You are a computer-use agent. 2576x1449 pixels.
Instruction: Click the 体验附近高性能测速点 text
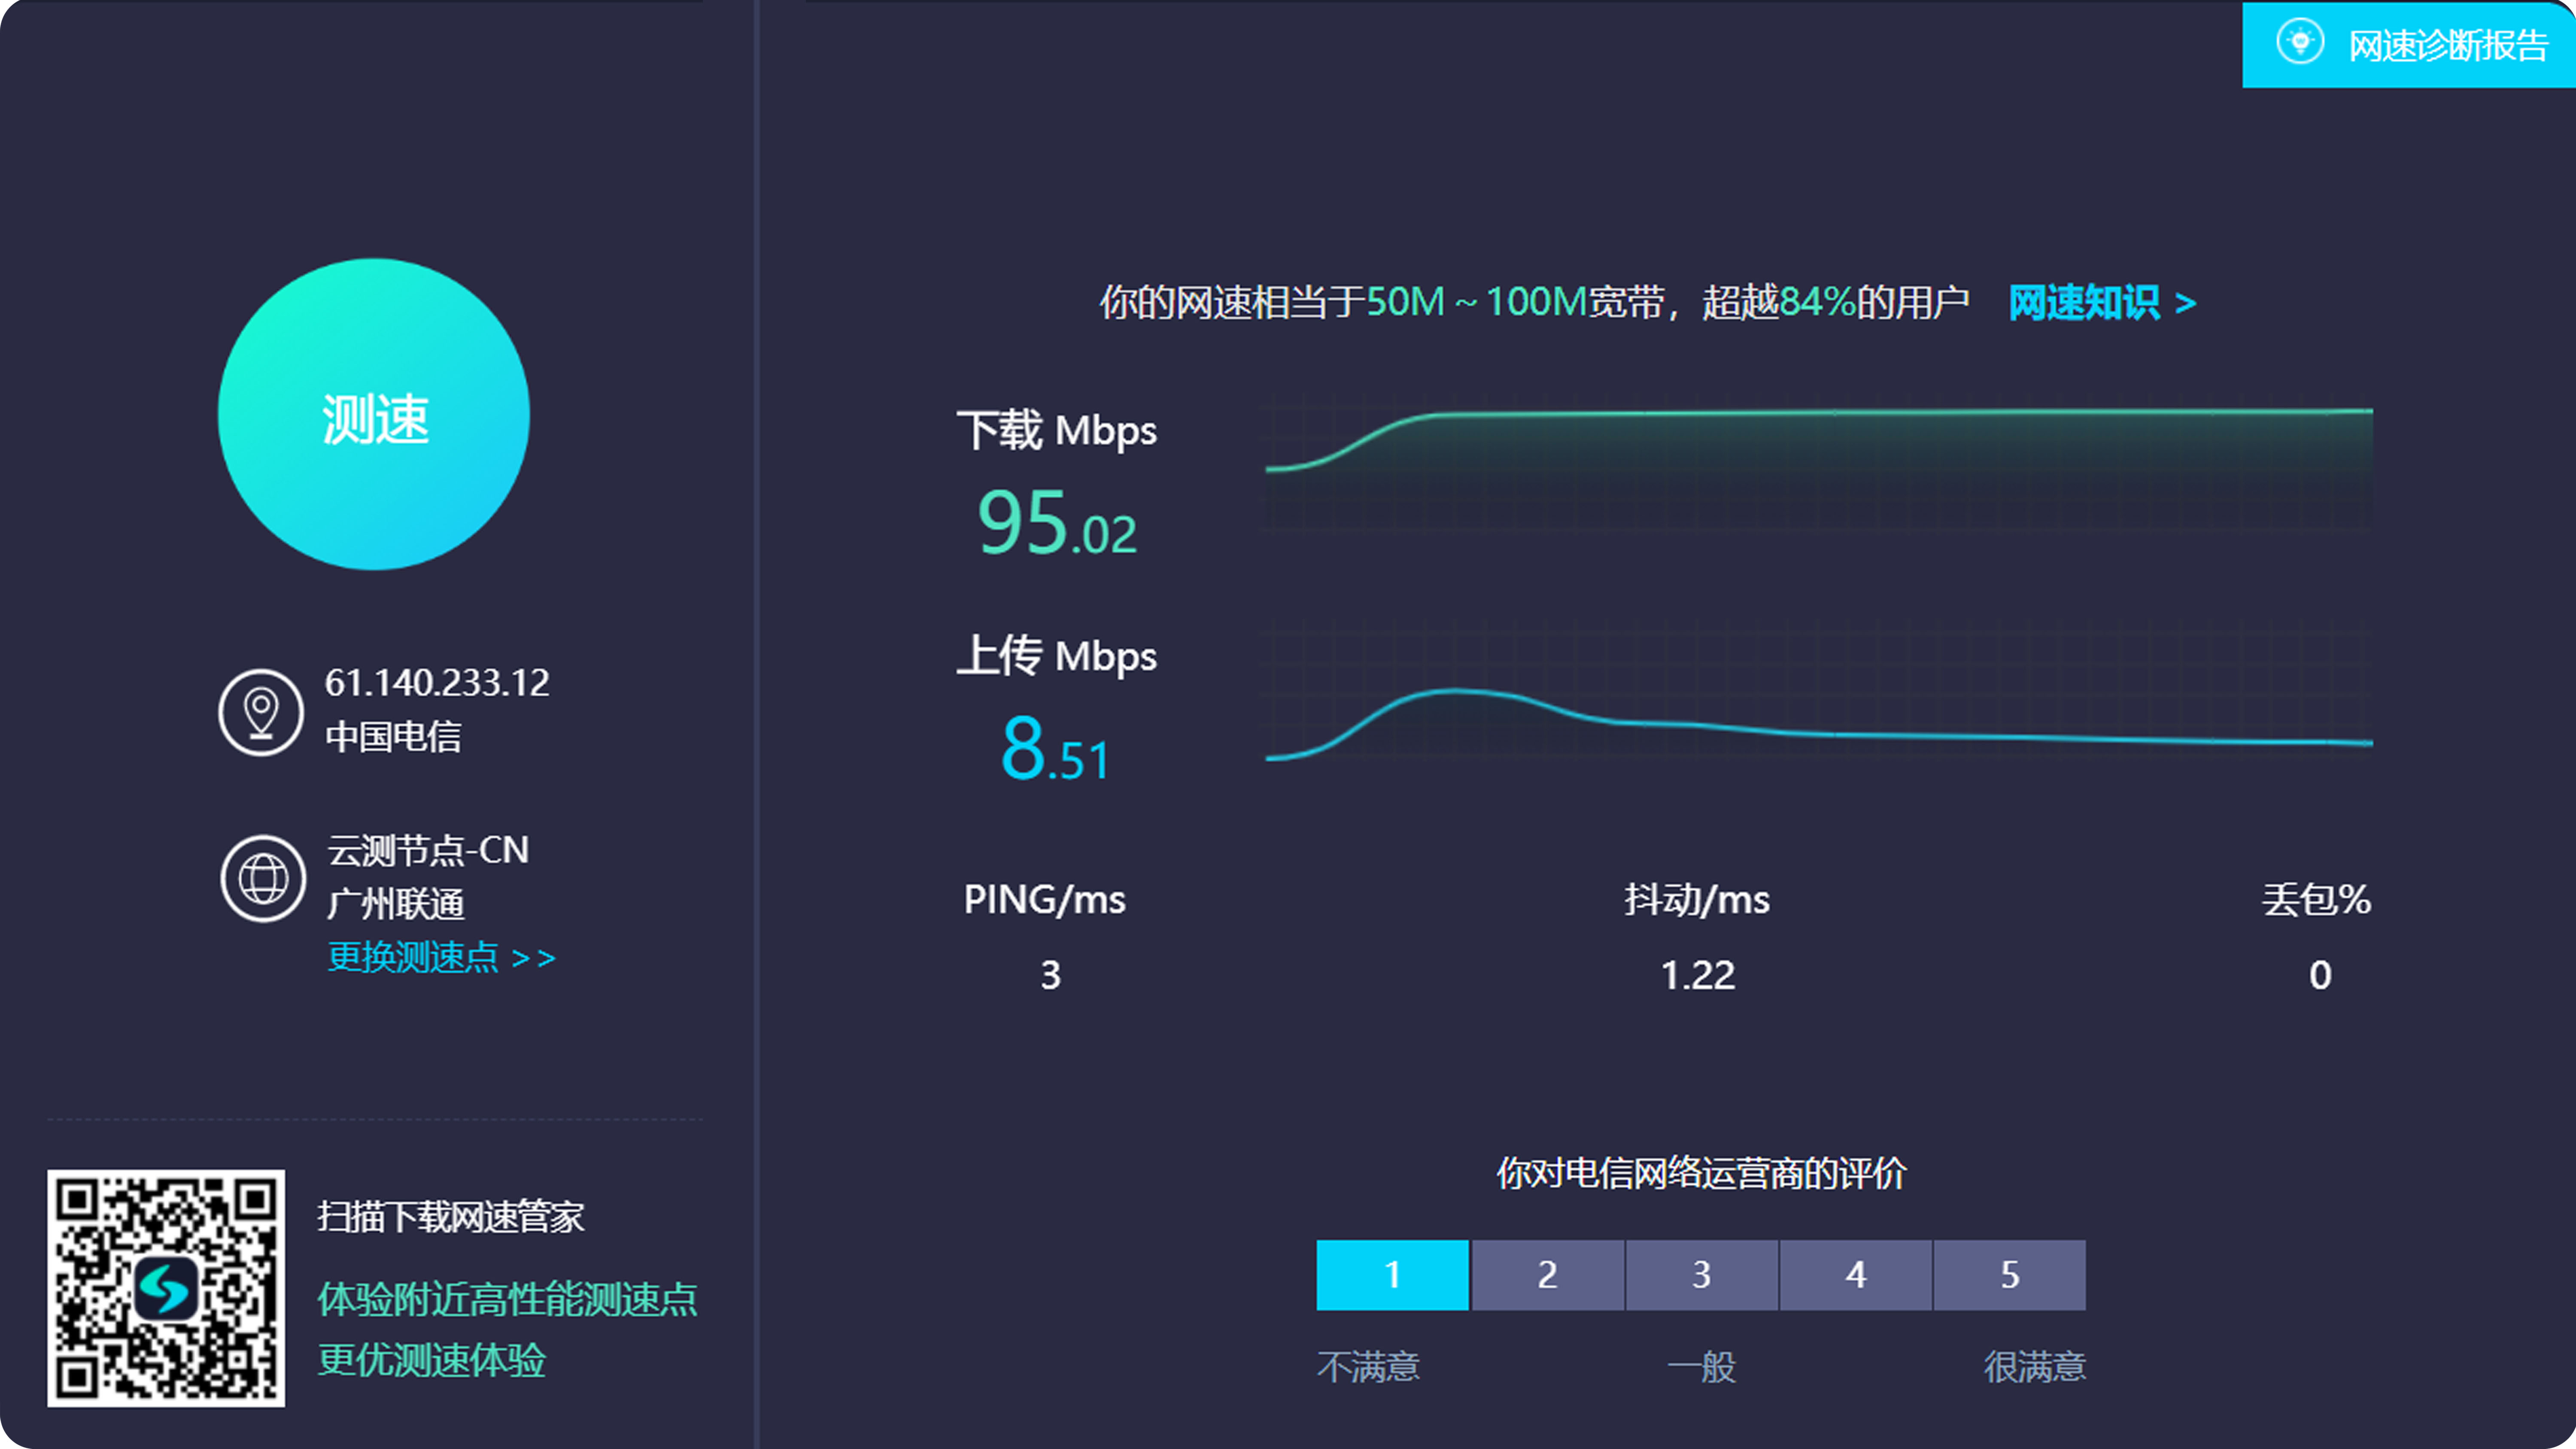(x=507, y=1299)
